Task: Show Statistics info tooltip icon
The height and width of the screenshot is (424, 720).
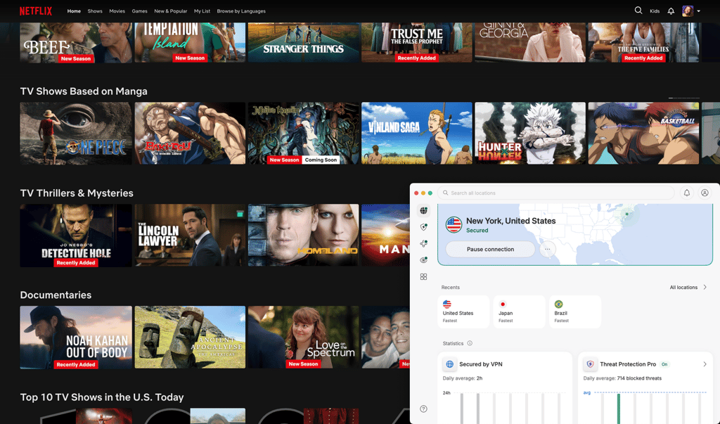Action: click(x=470, y=344)
